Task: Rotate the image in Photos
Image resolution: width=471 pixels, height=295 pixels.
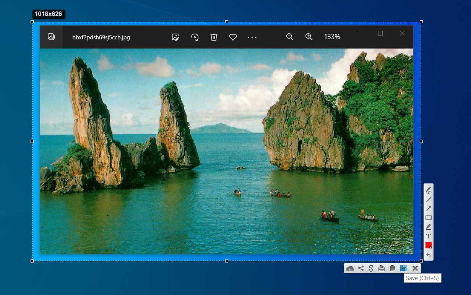Action: point(195,37)
